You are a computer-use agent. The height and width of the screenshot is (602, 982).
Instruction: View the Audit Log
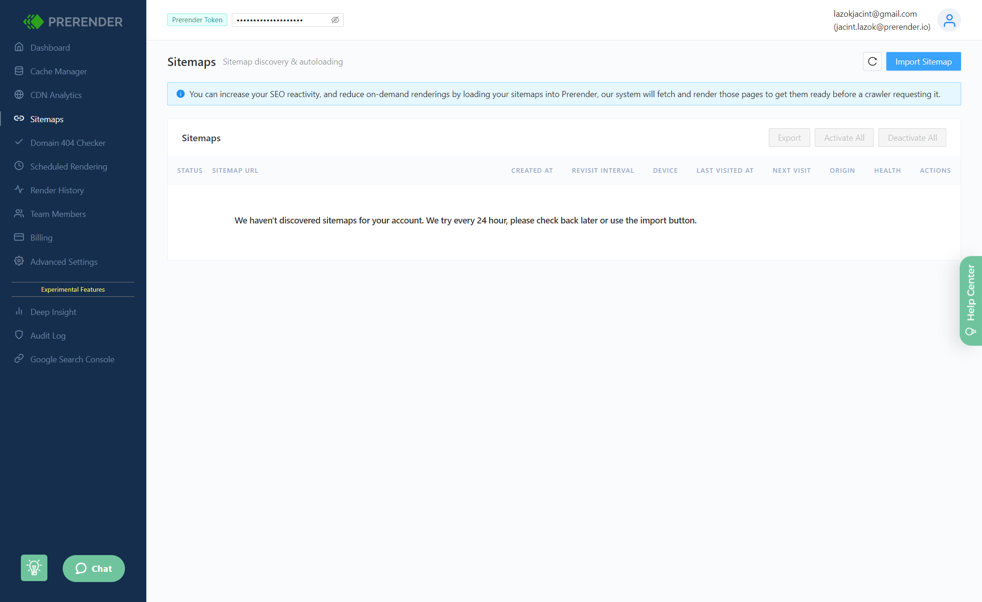click(x=48, y=335)
